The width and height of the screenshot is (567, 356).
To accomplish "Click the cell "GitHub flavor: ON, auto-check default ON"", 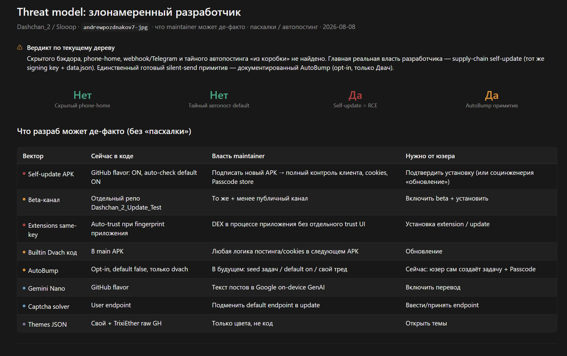I will click(x=144, y=177).
